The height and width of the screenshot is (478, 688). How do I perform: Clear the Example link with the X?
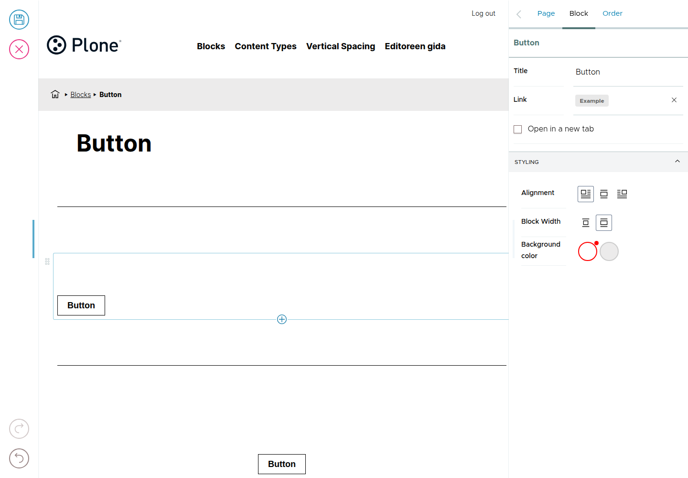tap(674, 100)
